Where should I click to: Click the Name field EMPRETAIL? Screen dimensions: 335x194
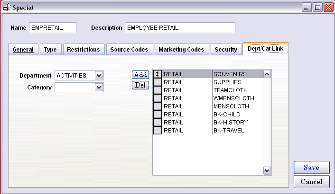53,28
